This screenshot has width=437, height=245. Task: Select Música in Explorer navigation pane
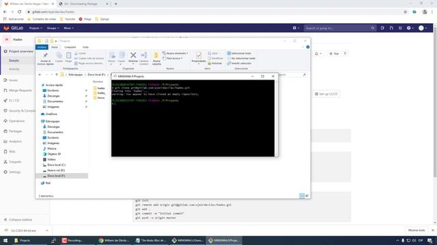click(x=50, y=148)
